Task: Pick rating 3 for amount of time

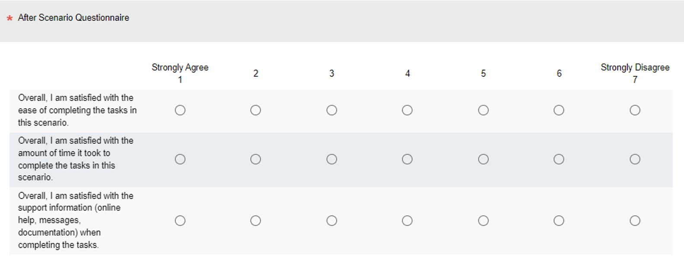Action: [x=332, y=159]
